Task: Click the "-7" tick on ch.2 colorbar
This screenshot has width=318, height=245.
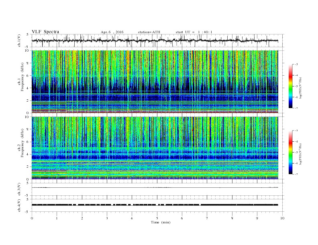Action: point(296,174)
